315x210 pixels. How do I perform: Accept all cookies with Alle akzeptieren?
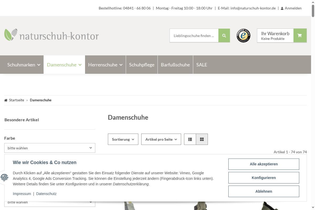pyautogui.click(x=264, y=164)
